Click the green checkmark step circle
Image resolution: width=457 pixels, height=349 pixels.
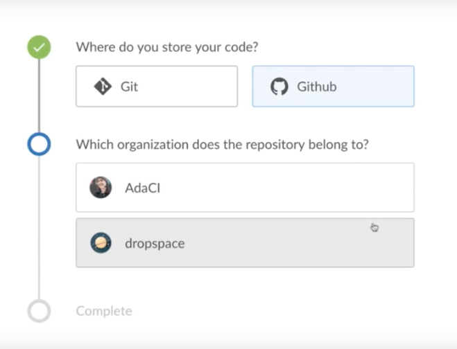39,47
